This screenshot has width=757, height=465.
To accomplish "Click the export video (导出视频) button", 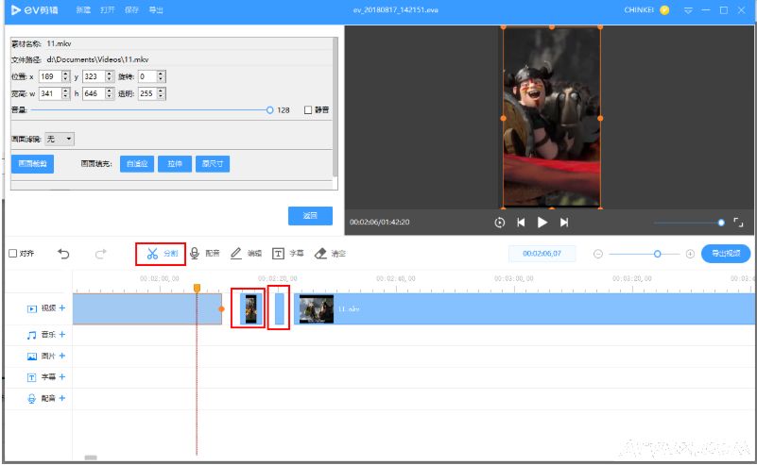I will [726, 254].
